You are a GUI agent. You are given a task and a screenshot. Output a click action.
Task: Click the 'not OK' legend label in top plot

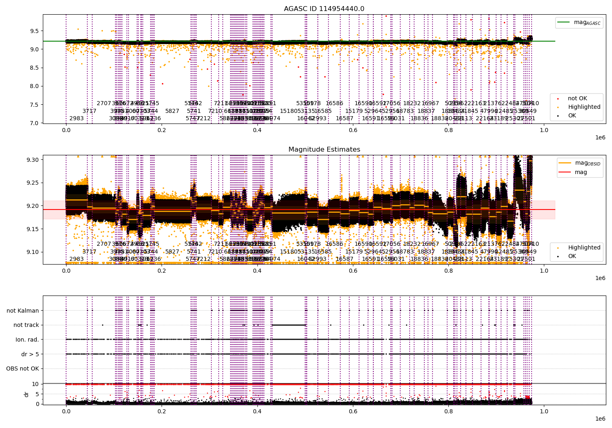point(577,99)
